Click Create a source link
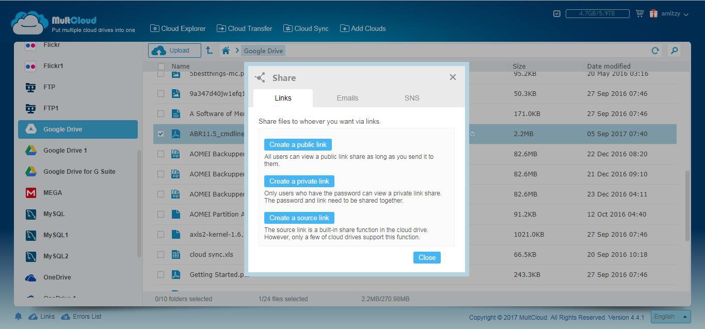Image resolution: width=705 pixels, height=329 pixels. pos(299,218)
